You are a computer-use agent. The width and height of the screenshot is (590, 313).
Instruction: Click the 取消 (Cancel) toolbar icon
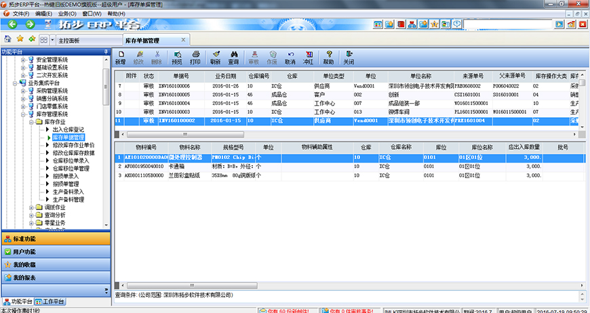[x=290, y=57]
